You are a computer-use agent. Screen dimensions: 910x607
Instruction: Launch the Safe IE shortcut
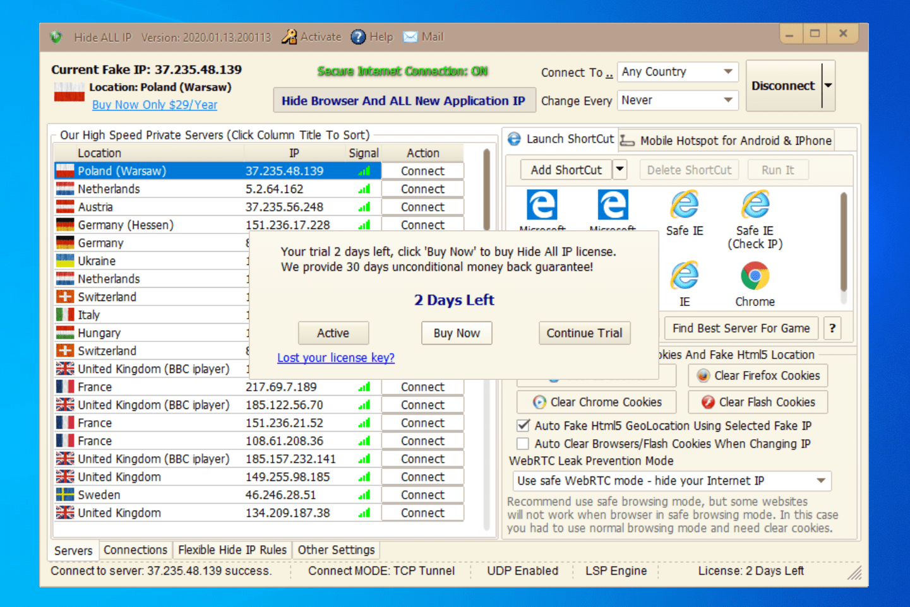[685, 213]
